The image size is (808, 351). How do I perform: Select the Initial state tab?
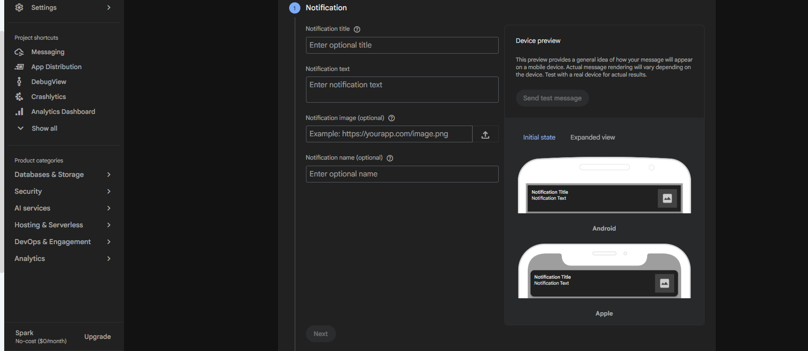pos(539,137)
